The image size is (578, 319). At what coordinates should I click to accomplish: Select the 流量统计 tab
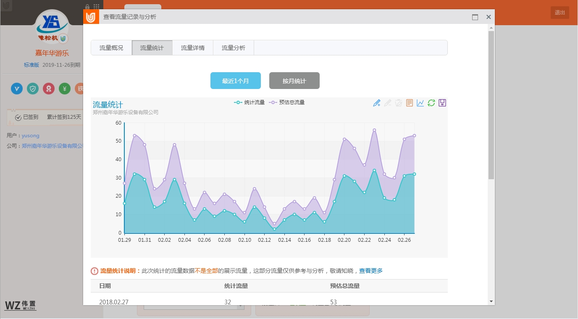tap(152, 48)
